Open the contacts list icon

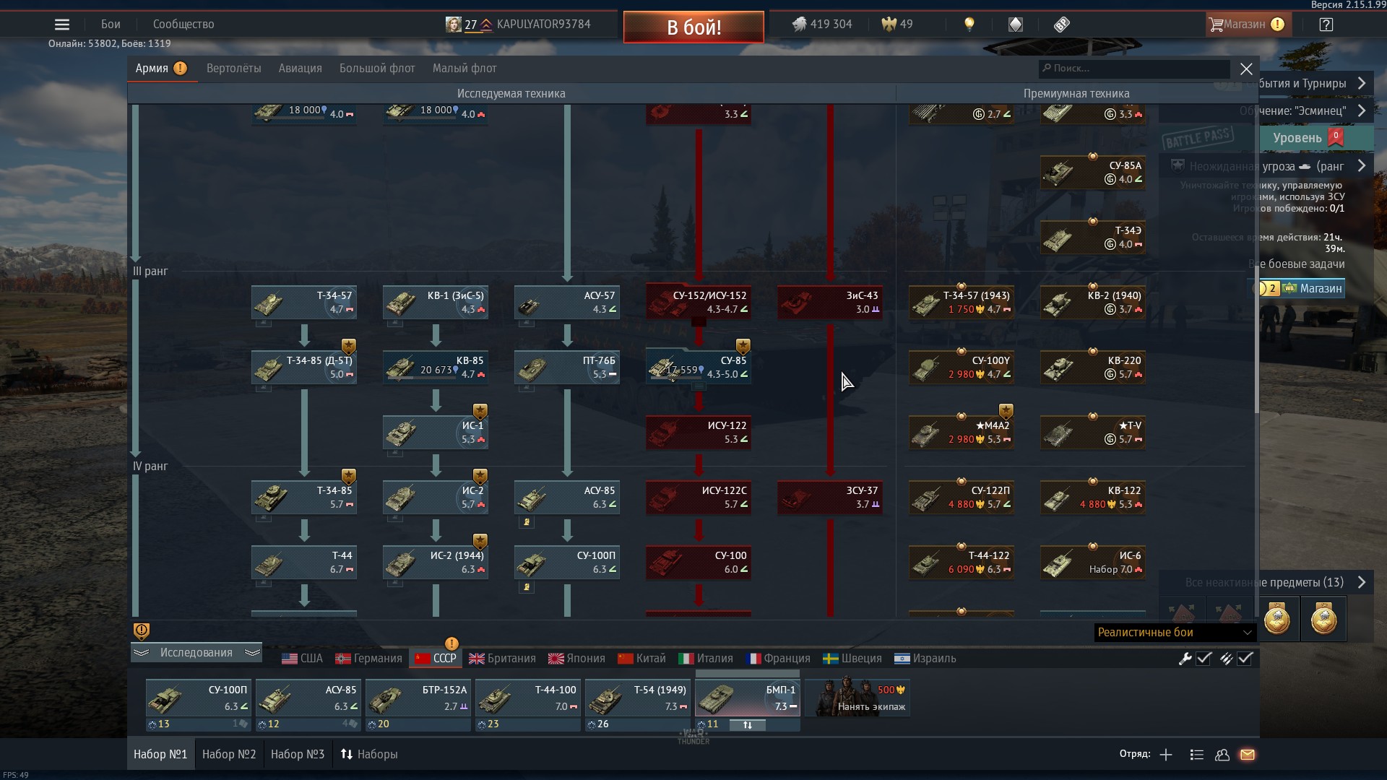coord(1196,755)
